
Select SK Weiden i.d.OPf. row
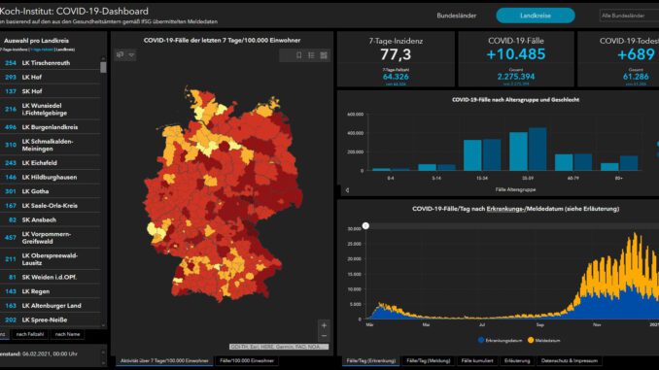click(x=51, y=277)
